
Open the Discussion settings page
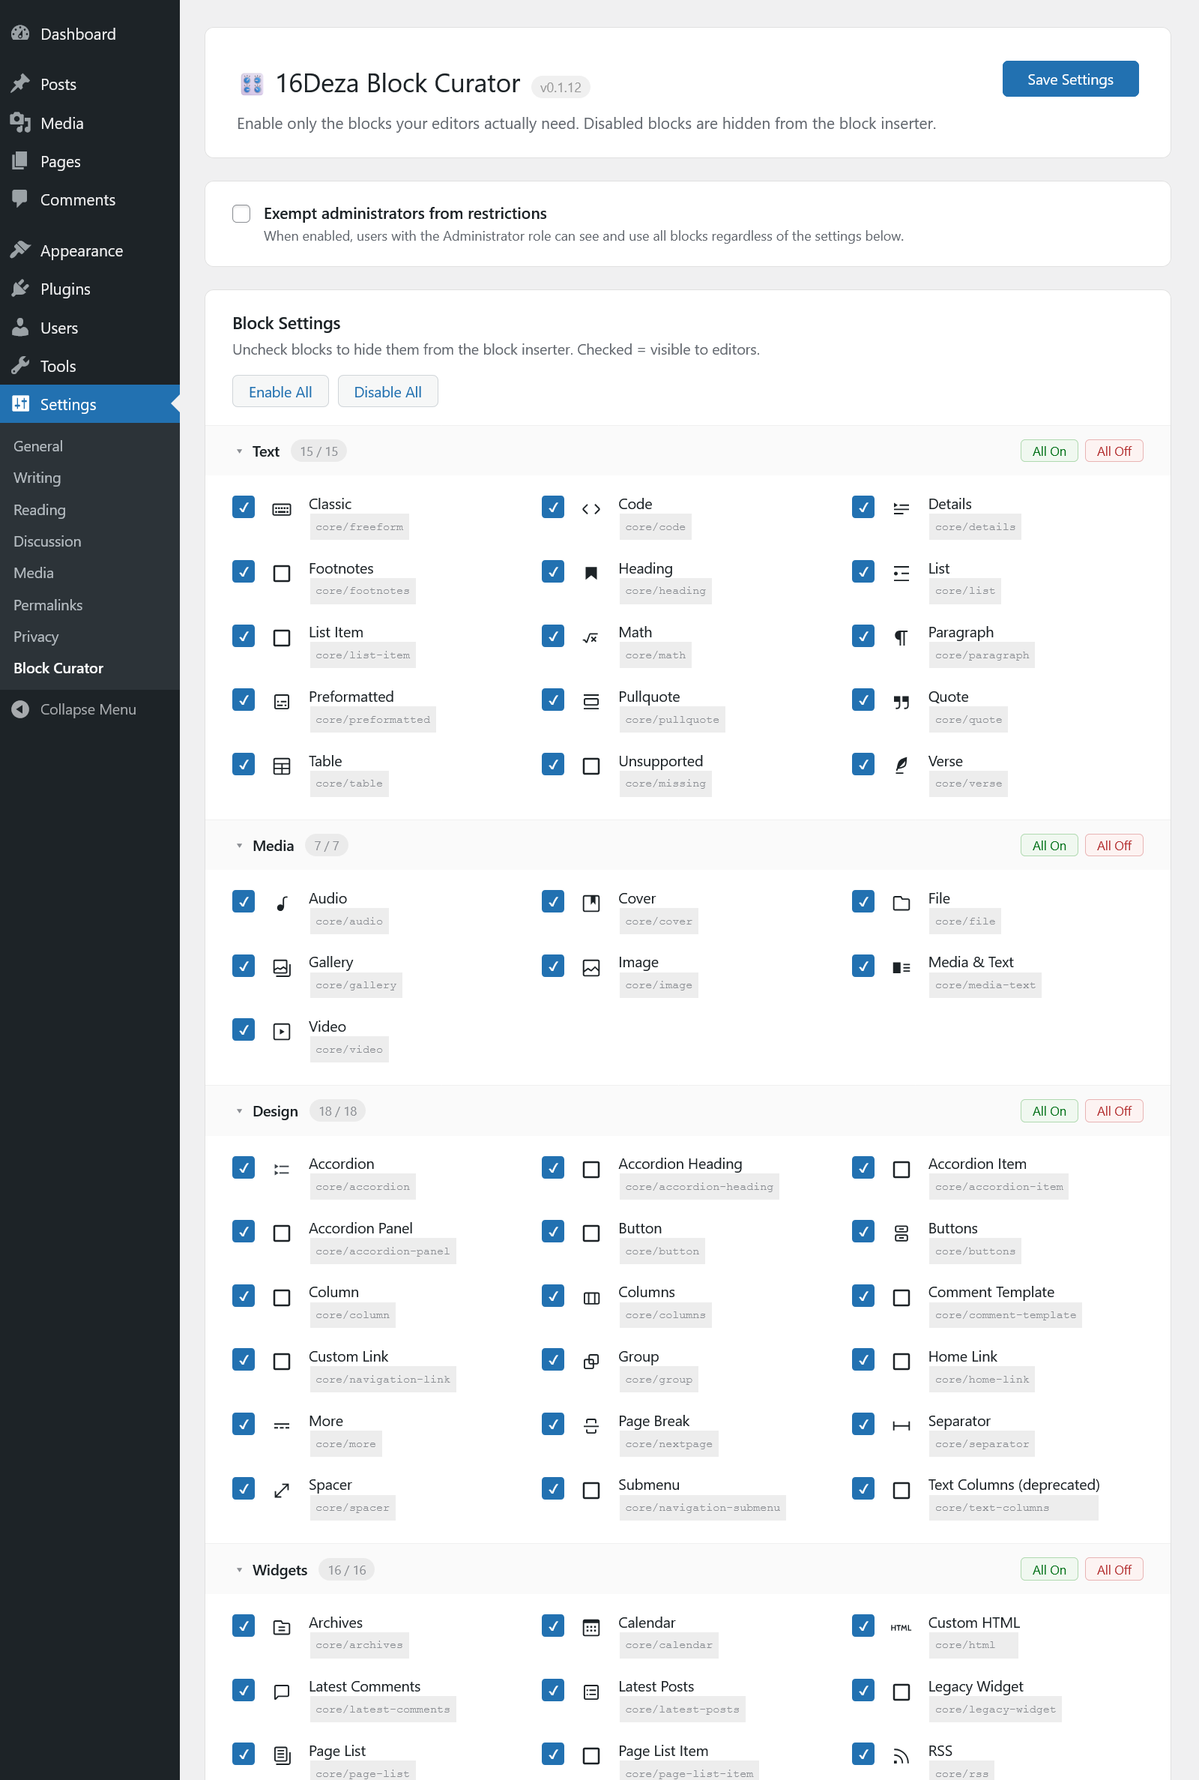click(x=47, y=541)
